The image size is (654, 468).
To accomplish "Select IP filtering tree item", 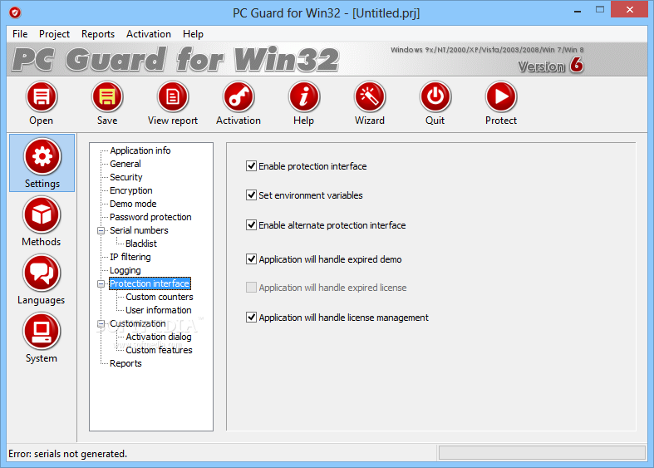I will tap(130, 258).
